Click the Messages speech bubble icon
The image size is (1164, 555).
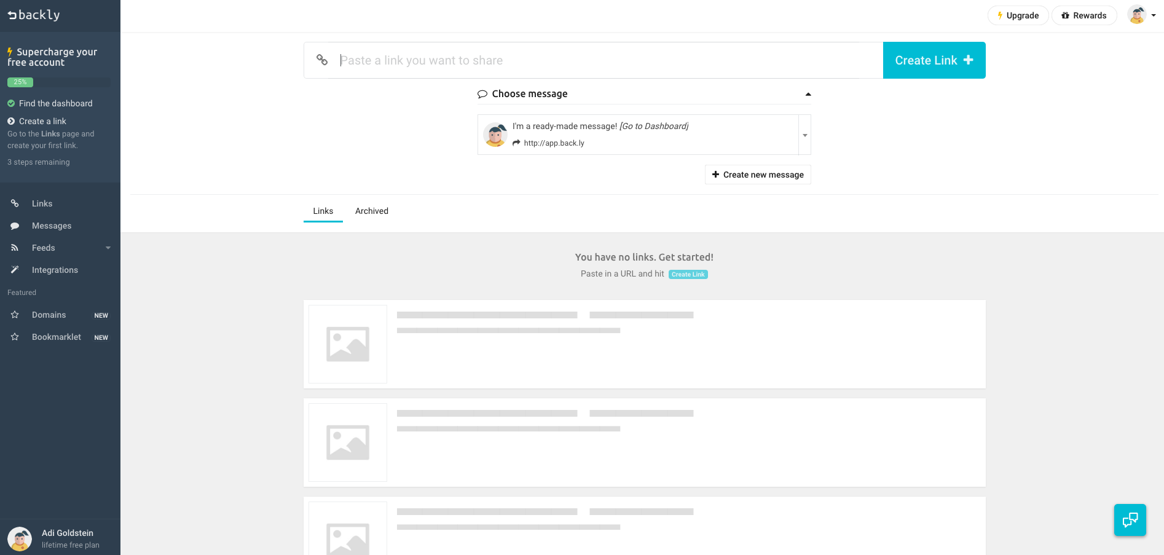[x=15, y=226]
